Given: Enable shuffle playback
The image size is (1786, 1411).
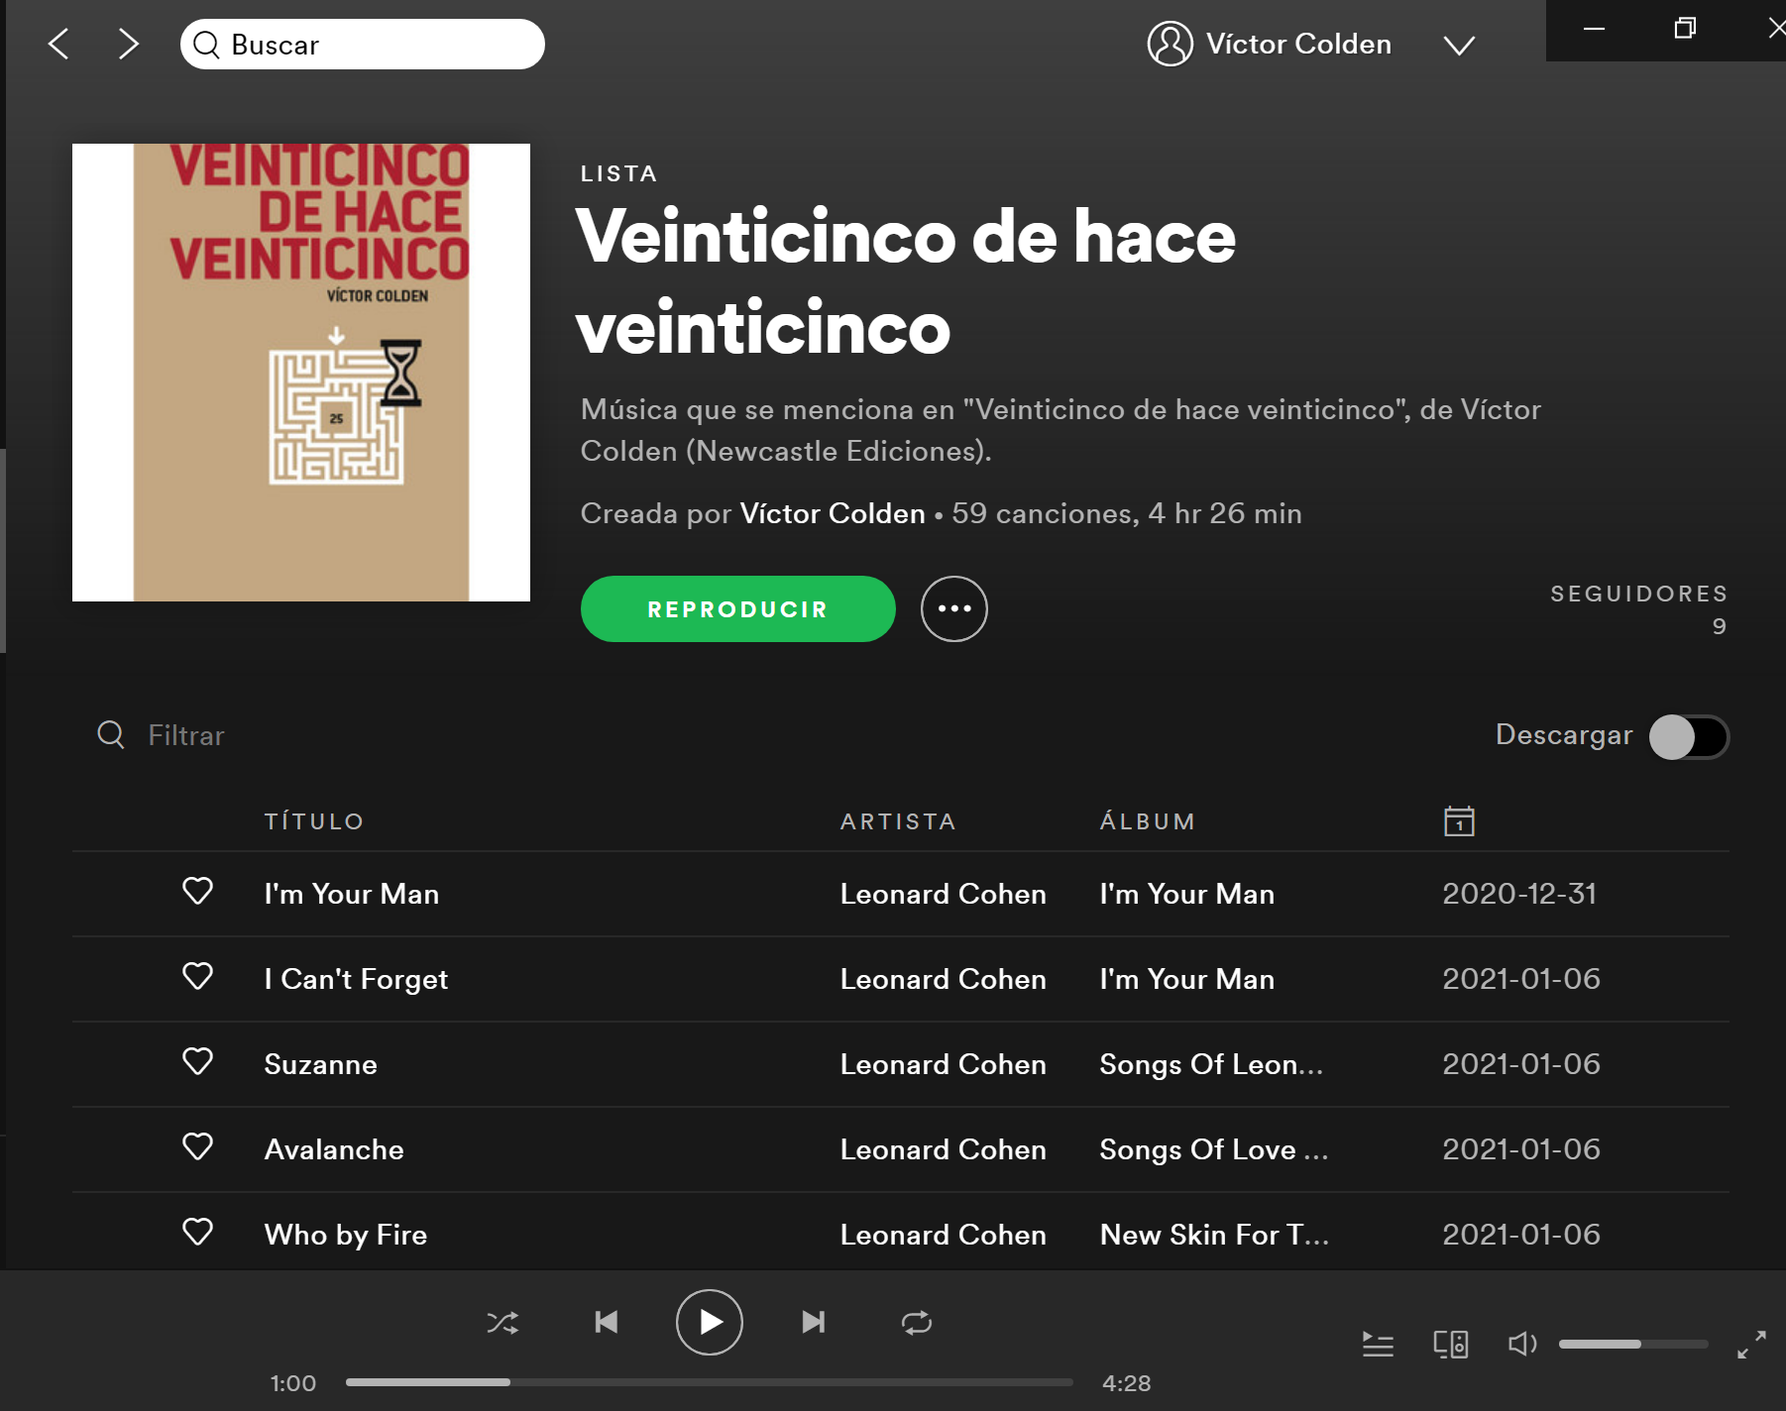Looking at the screenshot, I should pos(502,1323).
